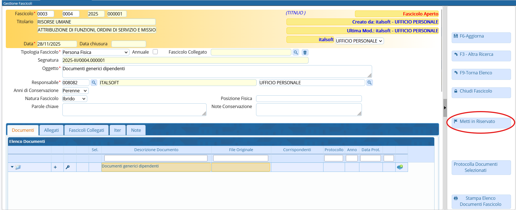Open Natura Fascicolo dropdown
Viewport: 516px width, 210px height.
point(75,99)
